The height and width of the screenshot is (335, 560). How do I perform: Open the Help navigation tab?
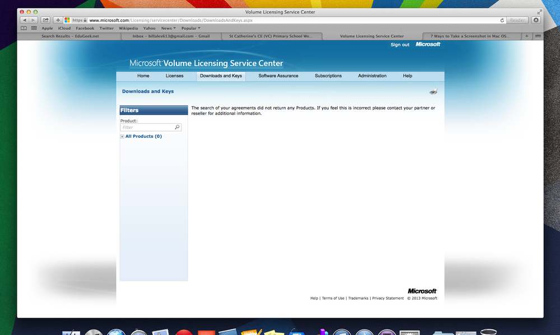(408, 76)
